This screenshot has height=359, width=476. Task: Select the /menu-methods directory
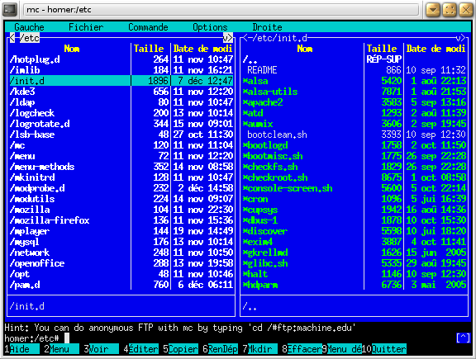121,167
